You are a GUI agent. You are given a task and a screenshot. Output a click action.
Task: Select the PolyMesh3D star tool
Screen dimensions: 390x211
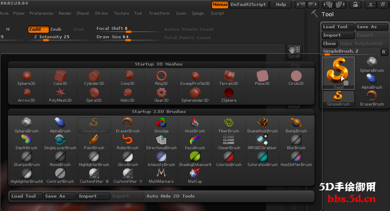[x=60, y=95]
